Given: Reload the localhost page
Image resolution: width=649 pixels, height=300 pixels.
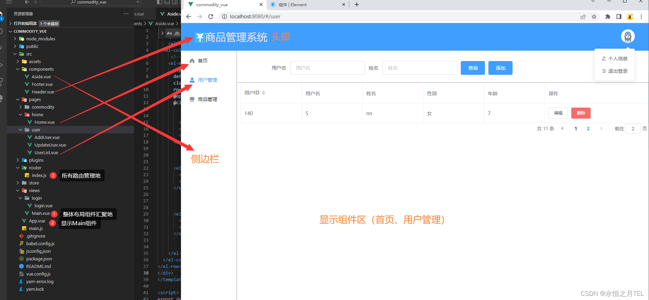Looking at the screenshot, I should pos(211,17).
